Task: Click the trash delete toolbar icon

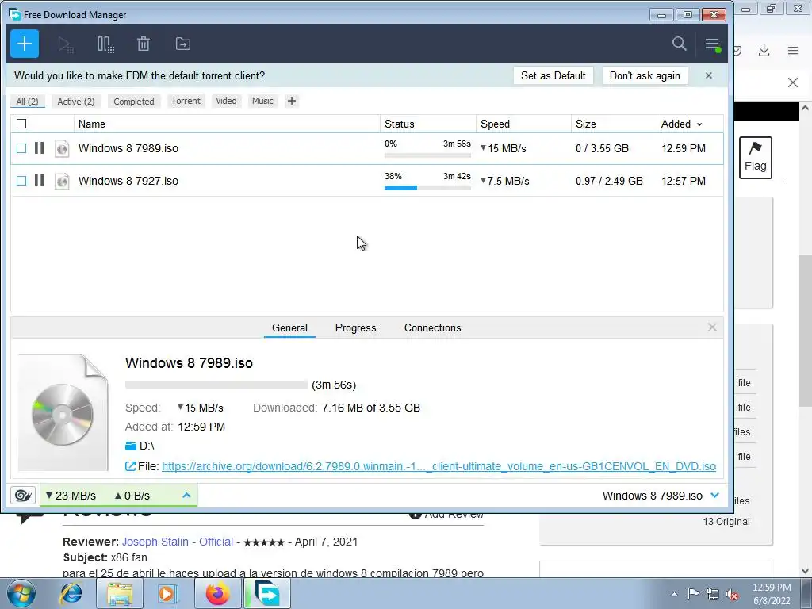Action: click(x=144, y=44)
